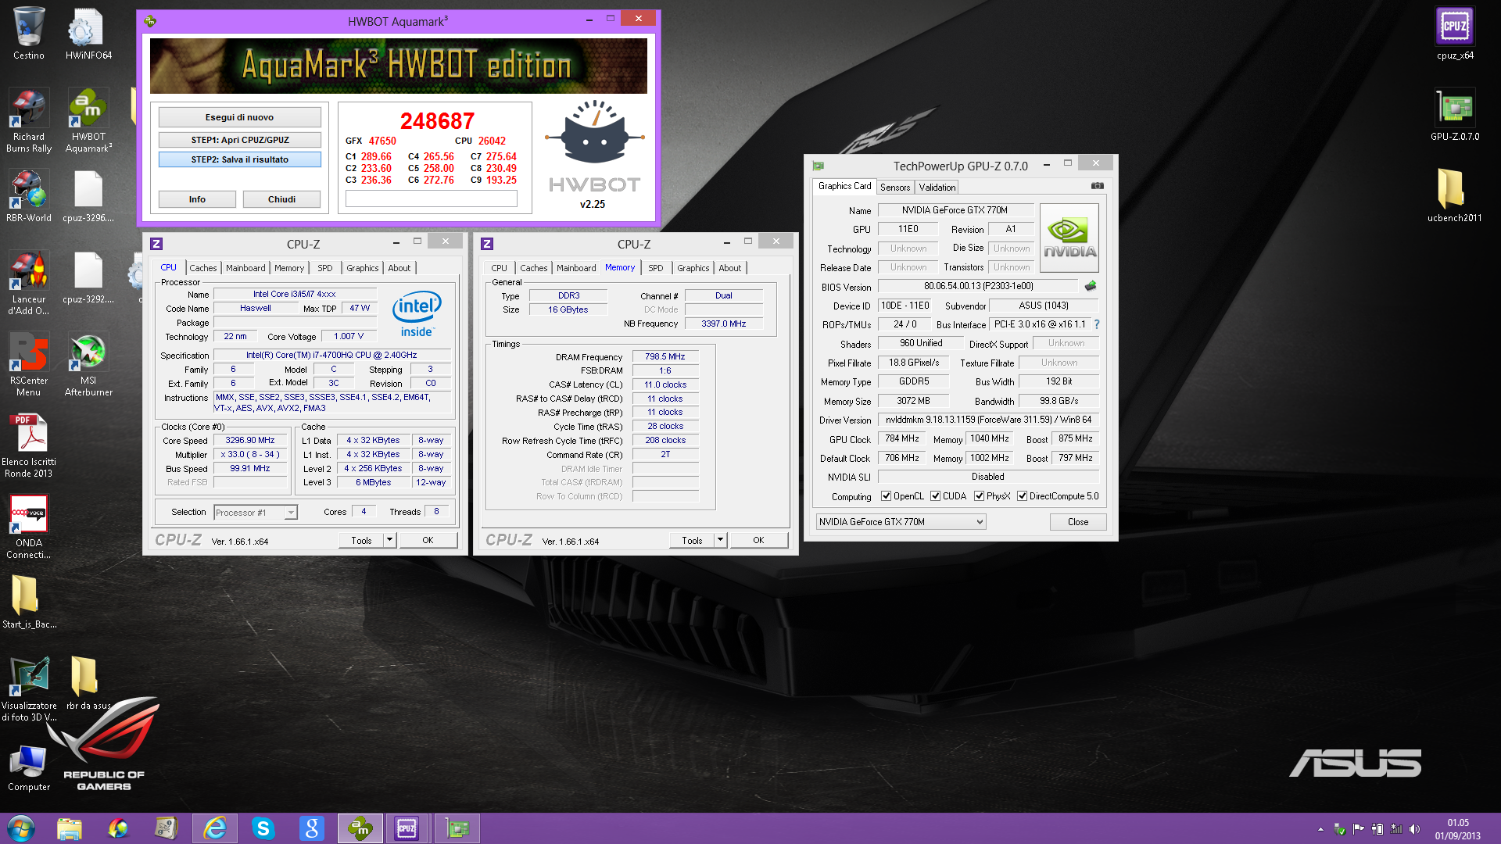Click OK in the right CPU-Z Memory window

[758, 540]
